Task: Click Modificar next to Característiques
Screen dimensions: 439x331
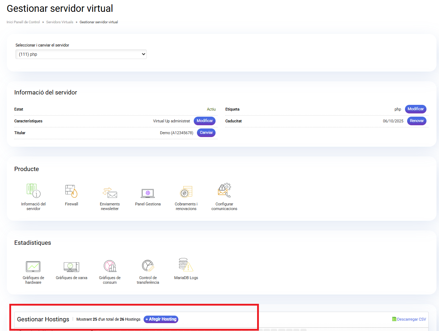Action: click(x=204, y=121)
